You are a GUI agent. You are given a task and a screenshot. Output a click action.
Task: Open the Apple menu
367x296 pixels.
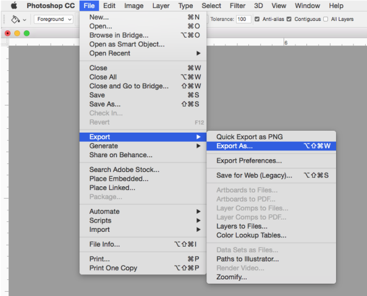(x=14, y=6)
